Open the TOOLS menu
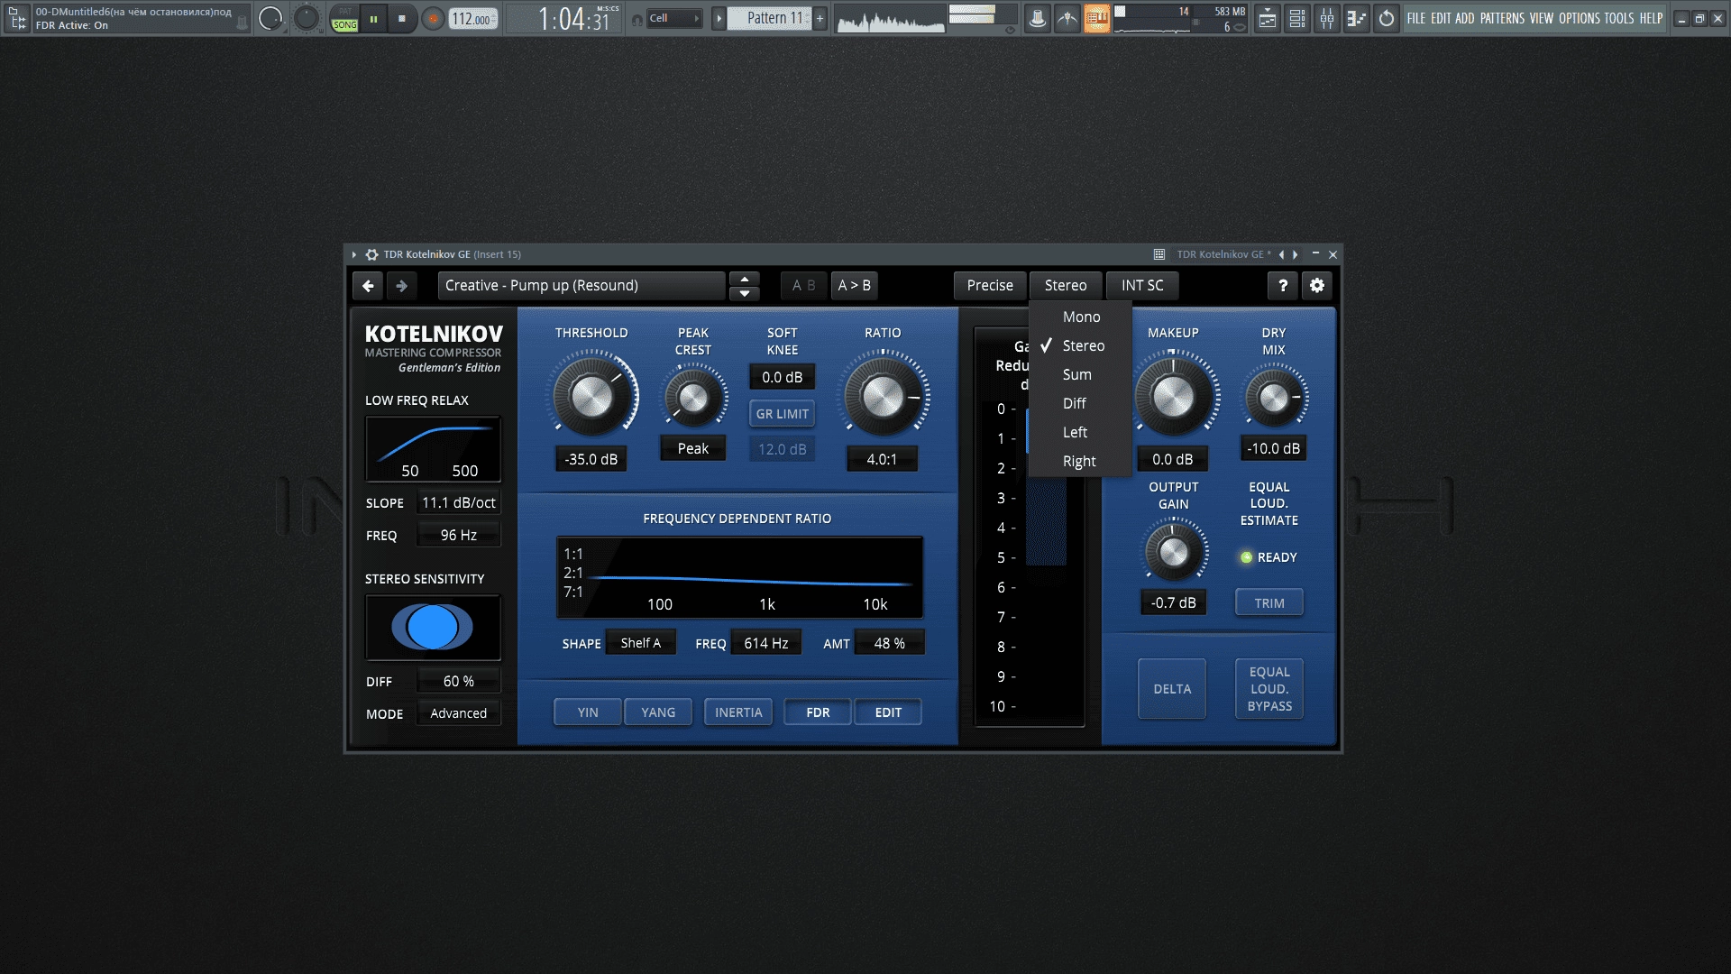This screenshot has height=974, width=1731. [1619, 18]
